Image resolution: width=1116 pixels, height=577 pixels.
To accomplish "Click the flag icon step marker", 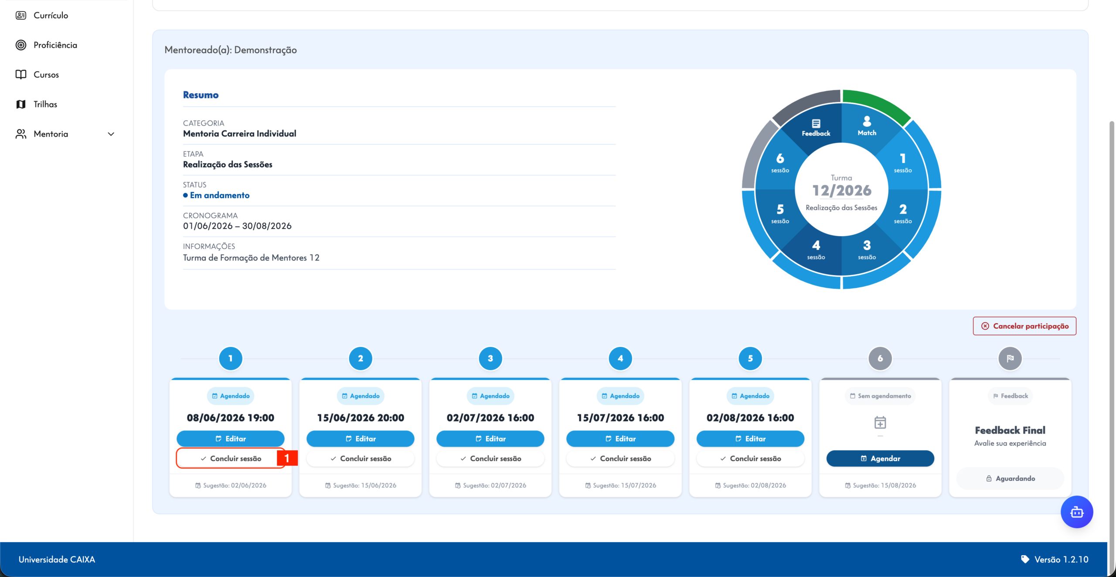I will point(1010,358).
